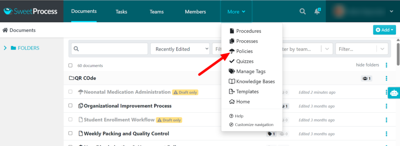Click Edited 2 minutes ago text
The width and height of the screenshot is (400, 146).
point(317,92)
